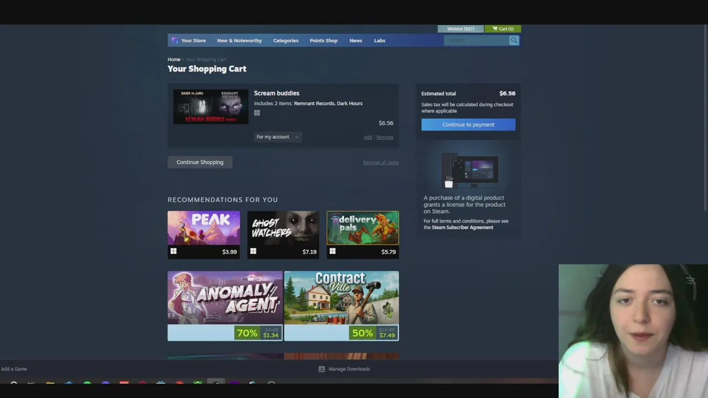Click the Home breadcrumb link

[x=174, y=59]
